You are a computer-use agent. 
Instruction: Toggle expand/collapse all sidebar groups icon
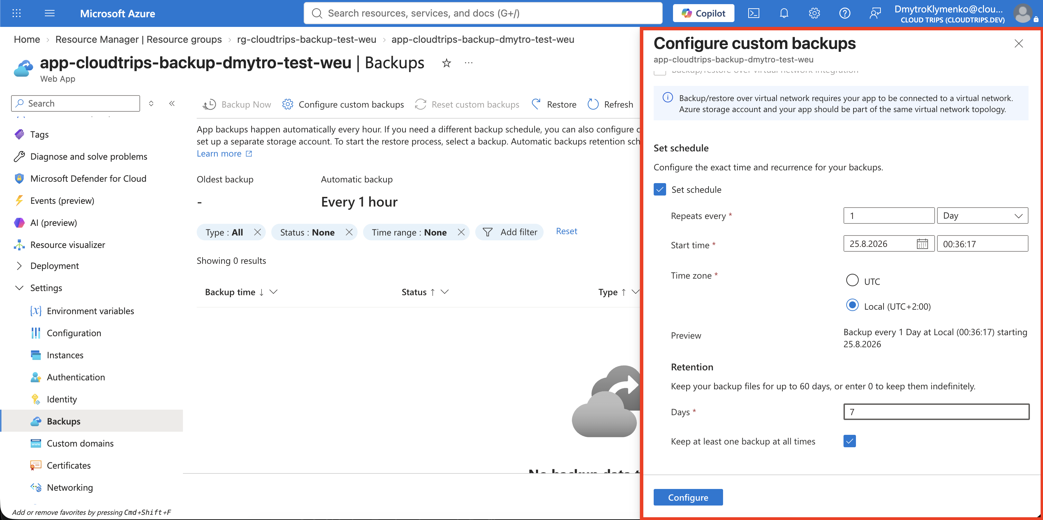(151, 103)
